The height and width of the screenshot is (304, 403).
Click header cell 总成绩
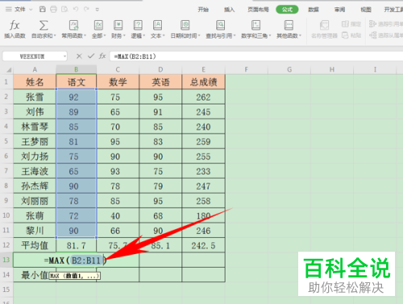[x=203, y=82]
